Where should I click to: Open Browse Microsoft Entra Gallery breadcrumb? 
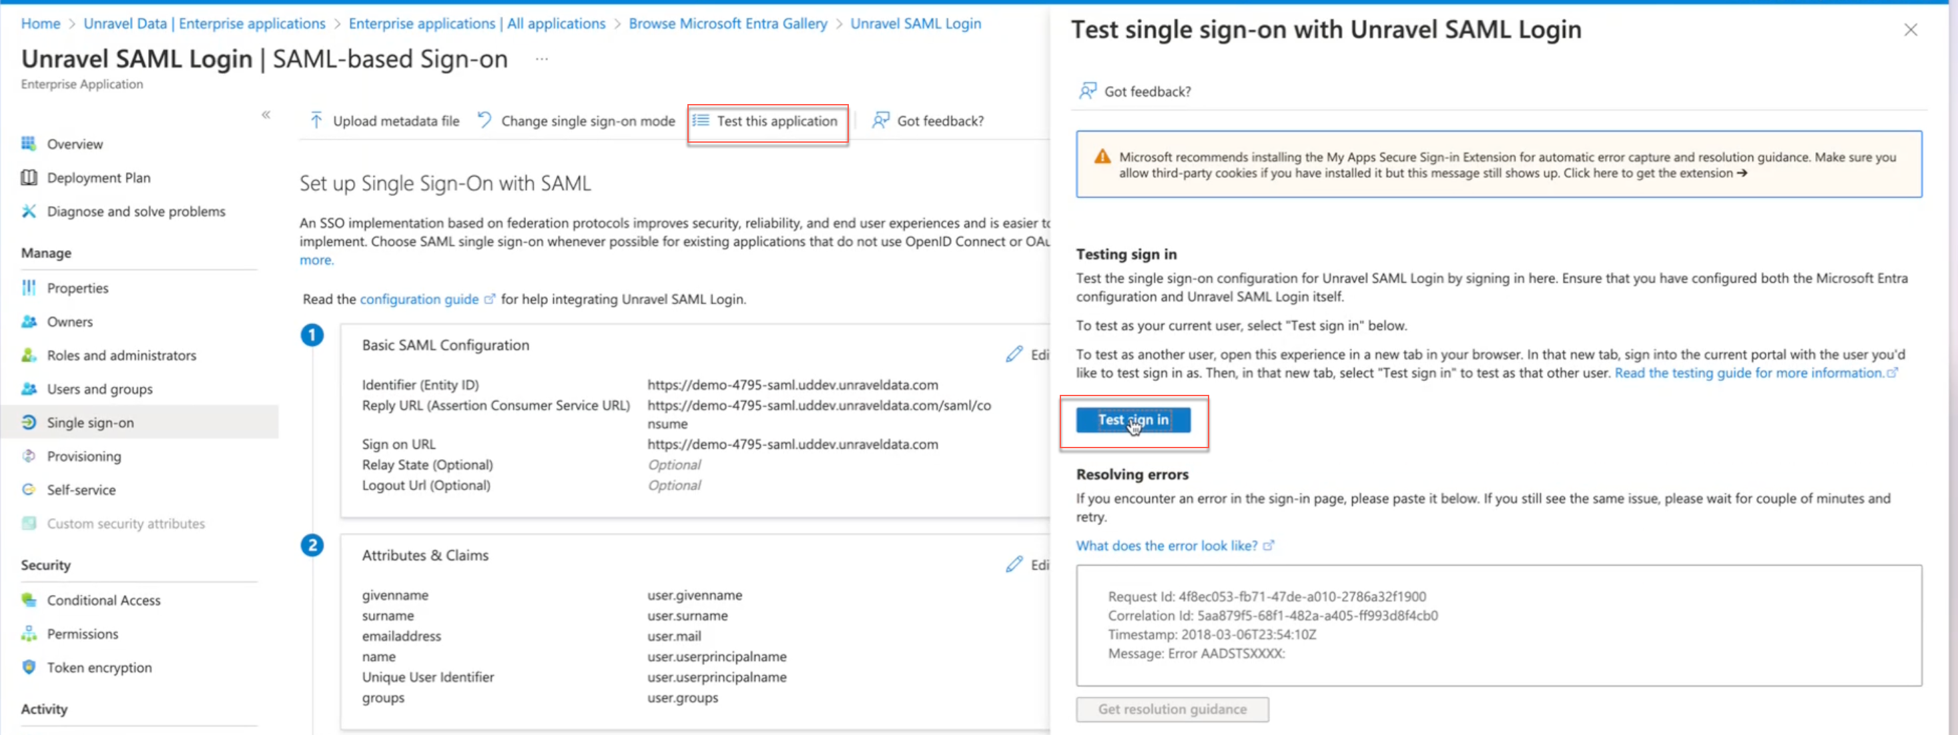tap(727, 23)
